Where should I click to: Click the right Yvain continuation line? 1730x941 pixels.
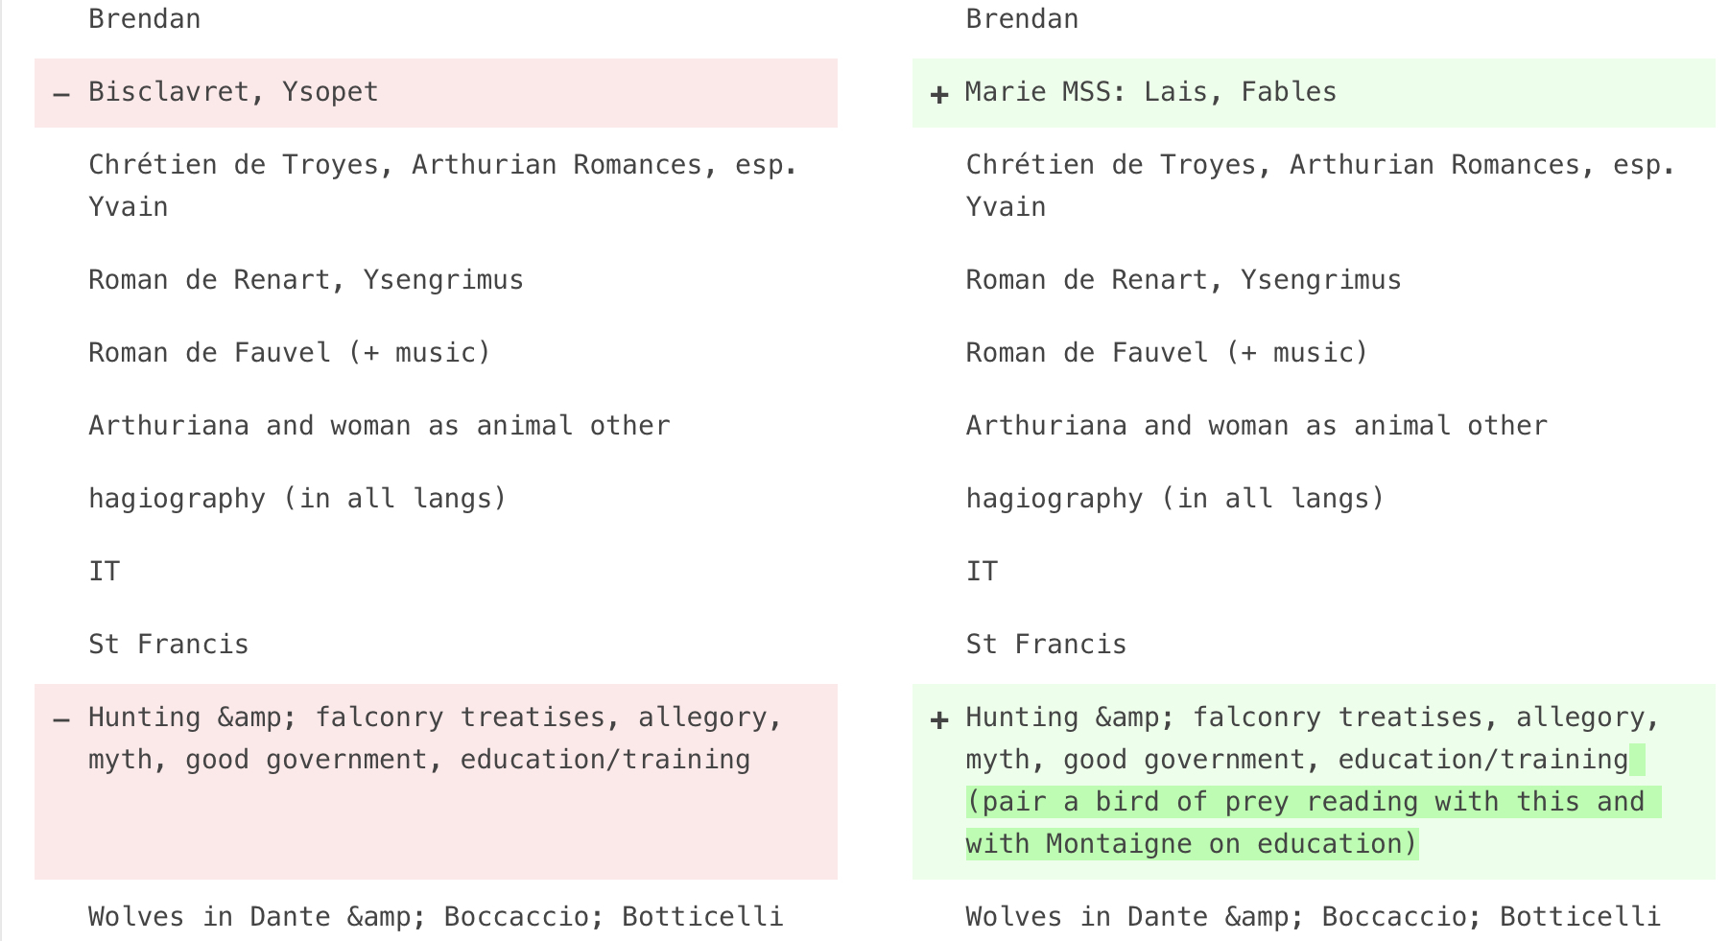(1006, 207)
